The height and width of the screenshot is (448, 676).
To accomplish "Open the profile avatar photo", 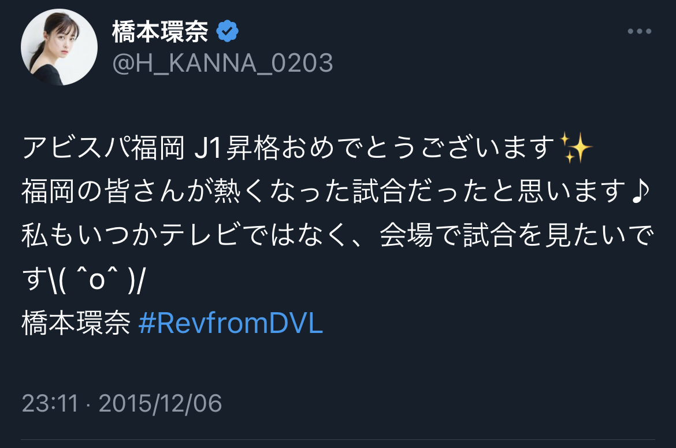I will (x=59, y=47).
